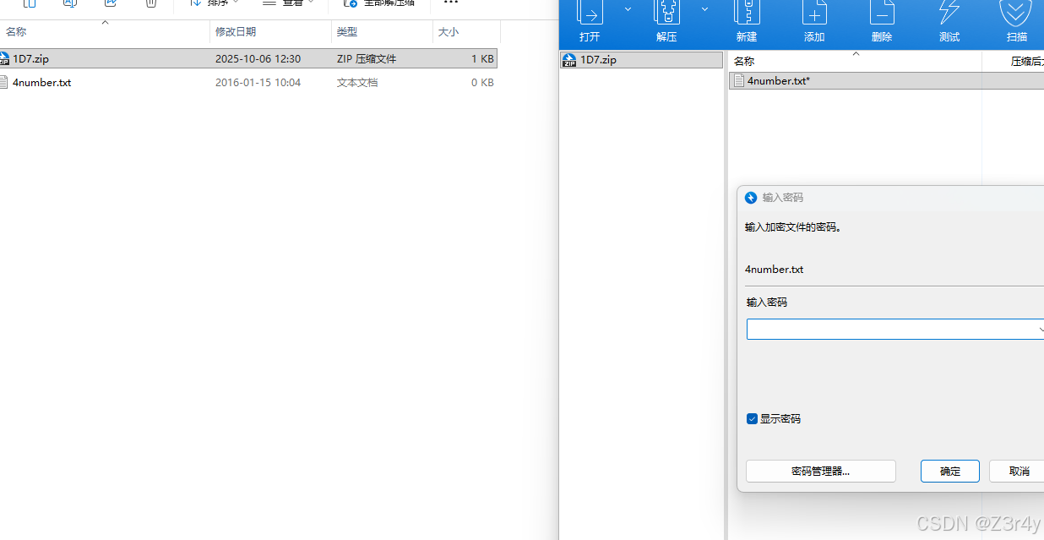Screen dimensions: 1044x540
Task: Click the New archive (新建) icon
Action: pyautogui.click(x=747, y=12)
